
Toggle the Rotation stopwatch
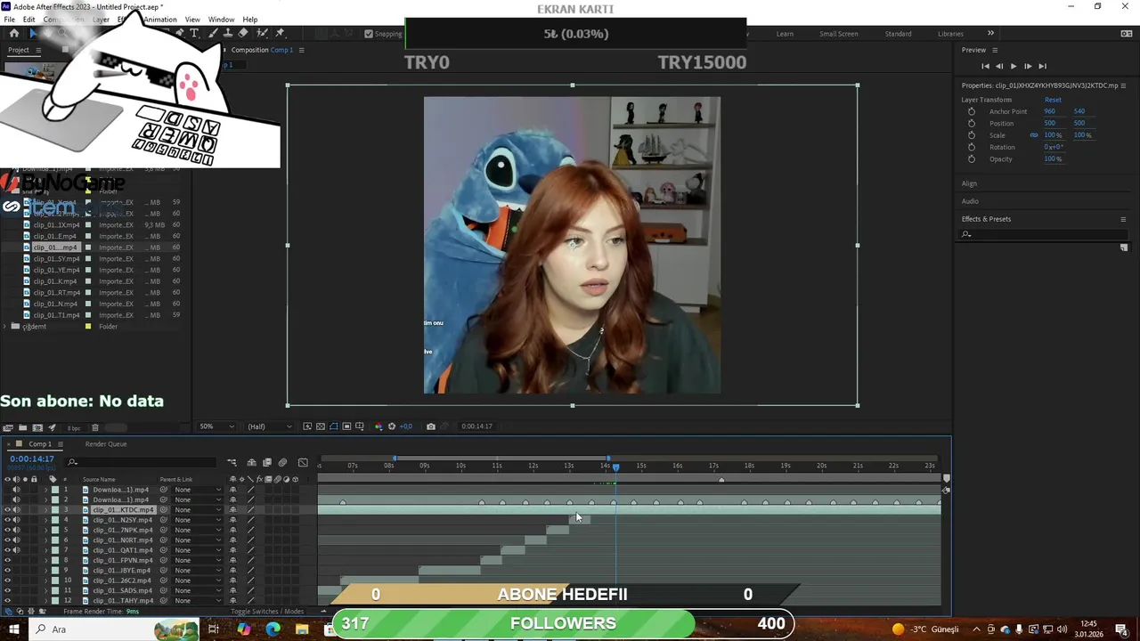point(971,147)
